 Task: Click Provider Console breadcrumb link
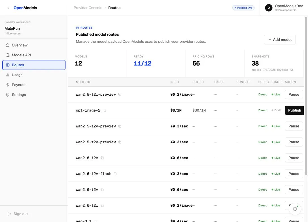pos(88,8)
